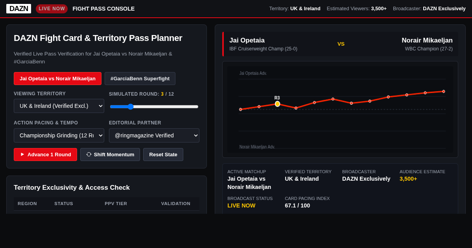Click the LIVE NOW badge
The height and width of the screenshot is (248, 472).
click(52, 9)
